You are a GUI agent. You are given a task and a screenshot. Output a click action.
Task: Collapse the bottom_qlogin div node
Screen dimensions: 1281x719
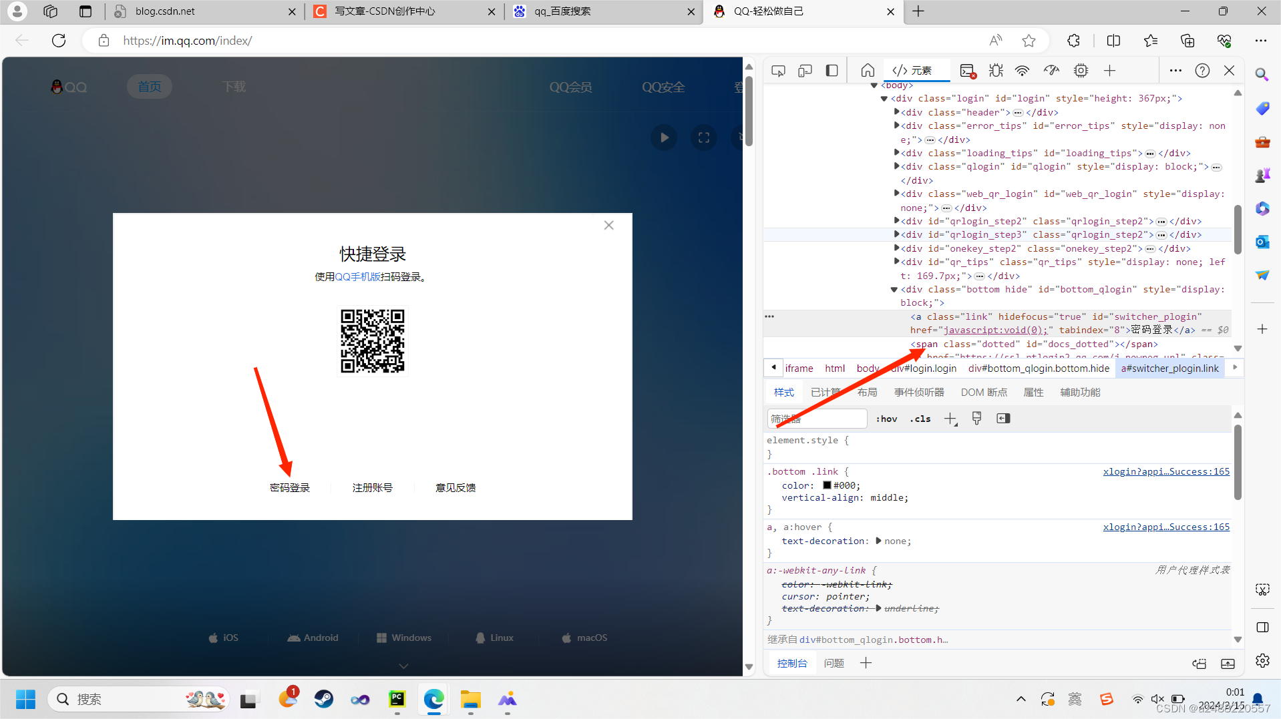894,290
